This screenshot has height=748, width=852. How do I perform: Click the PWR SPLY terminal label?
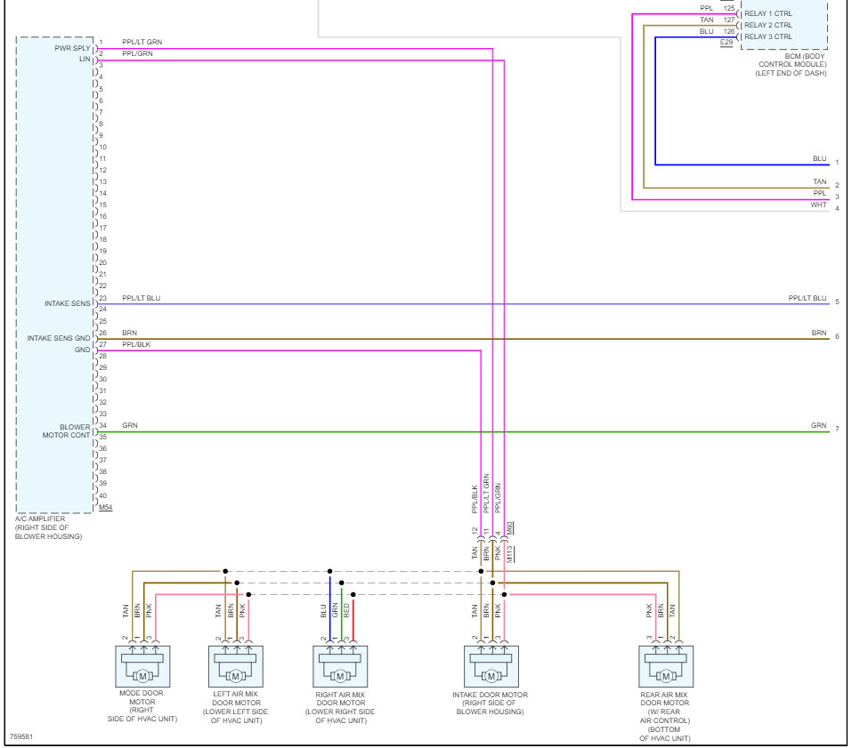(72, 48)
